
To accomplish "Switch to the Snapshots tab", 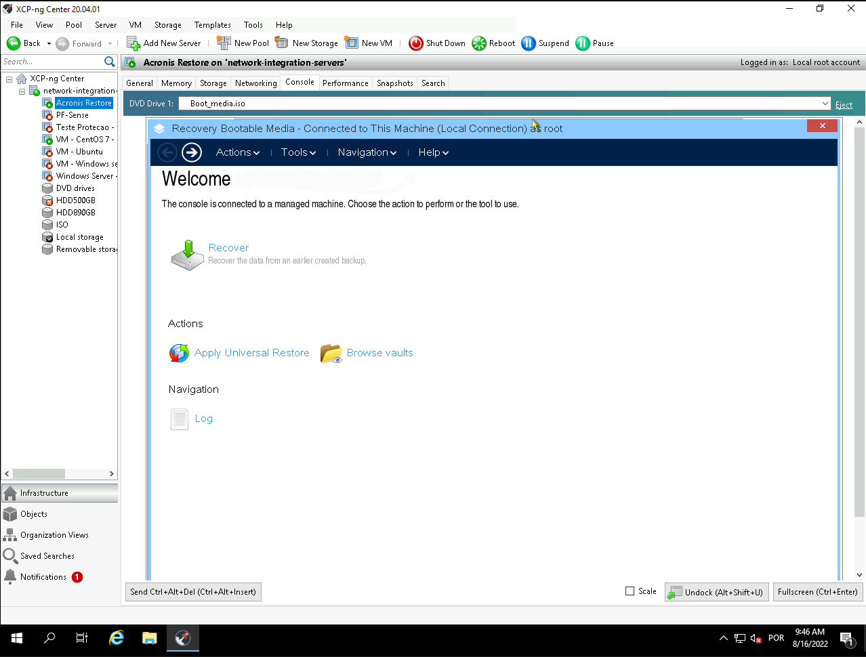I will click(395, 83).
